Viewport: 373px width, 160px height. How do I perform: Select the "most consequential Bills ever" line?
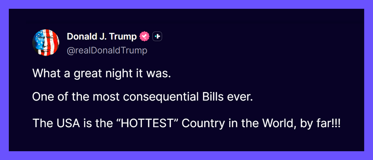142,97
